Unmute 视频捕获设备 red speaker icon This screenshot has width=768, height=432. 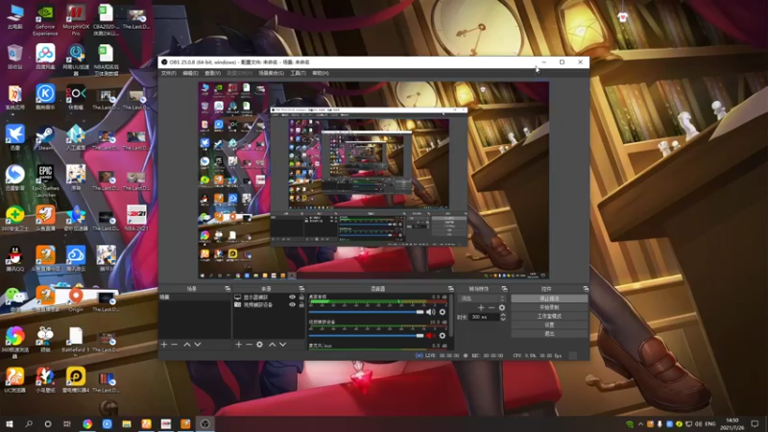430,335
